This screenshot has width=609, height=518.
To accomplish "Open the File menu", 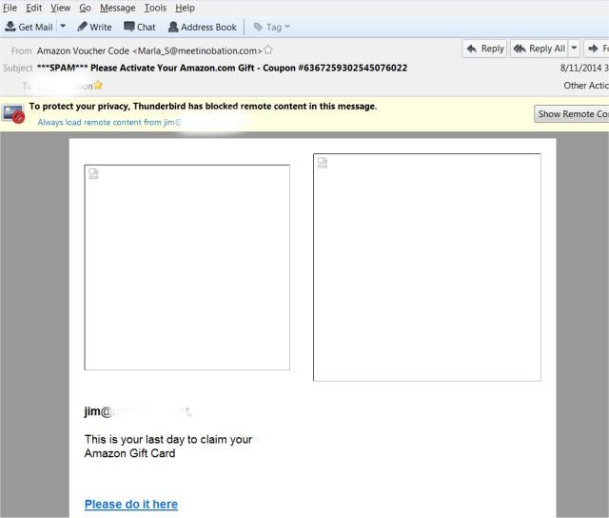I will [x=10, y=8].
